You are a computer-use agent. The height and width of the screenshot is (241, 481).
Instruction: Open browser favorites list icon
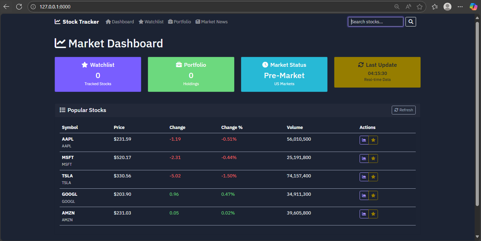point(435,7)
